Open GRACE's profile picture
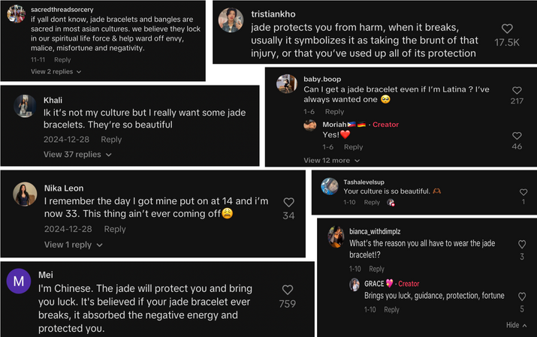 click(x=355, y=284)
